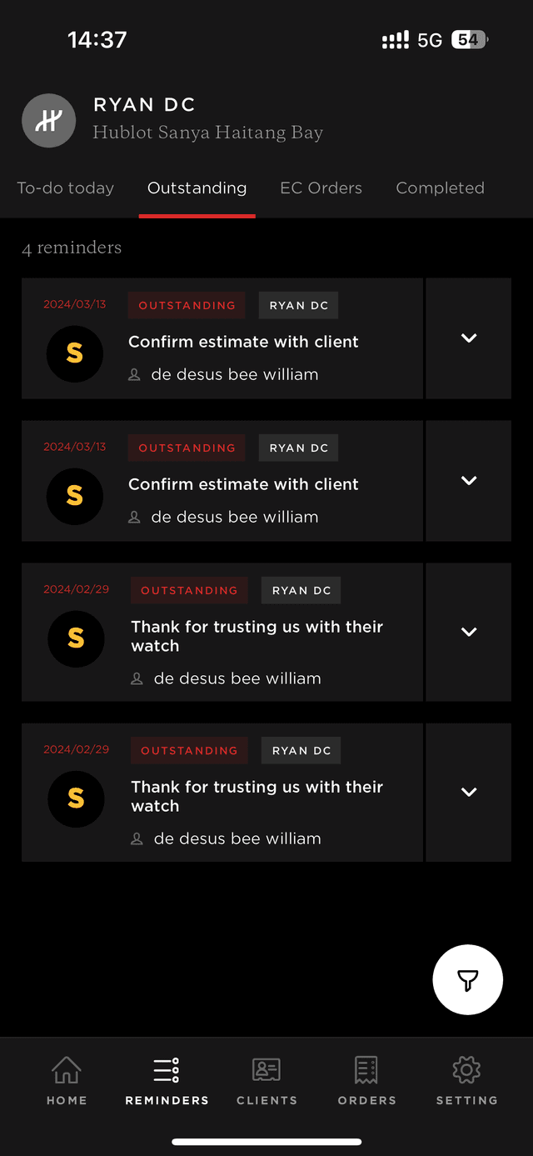Tap the yellow S avatar in the first reminder
The height and width of the screenshot is (1156, 533).
click(x=75, y=353)
